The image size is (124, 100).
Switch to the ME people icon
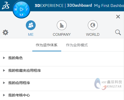[x=31, y=25]
